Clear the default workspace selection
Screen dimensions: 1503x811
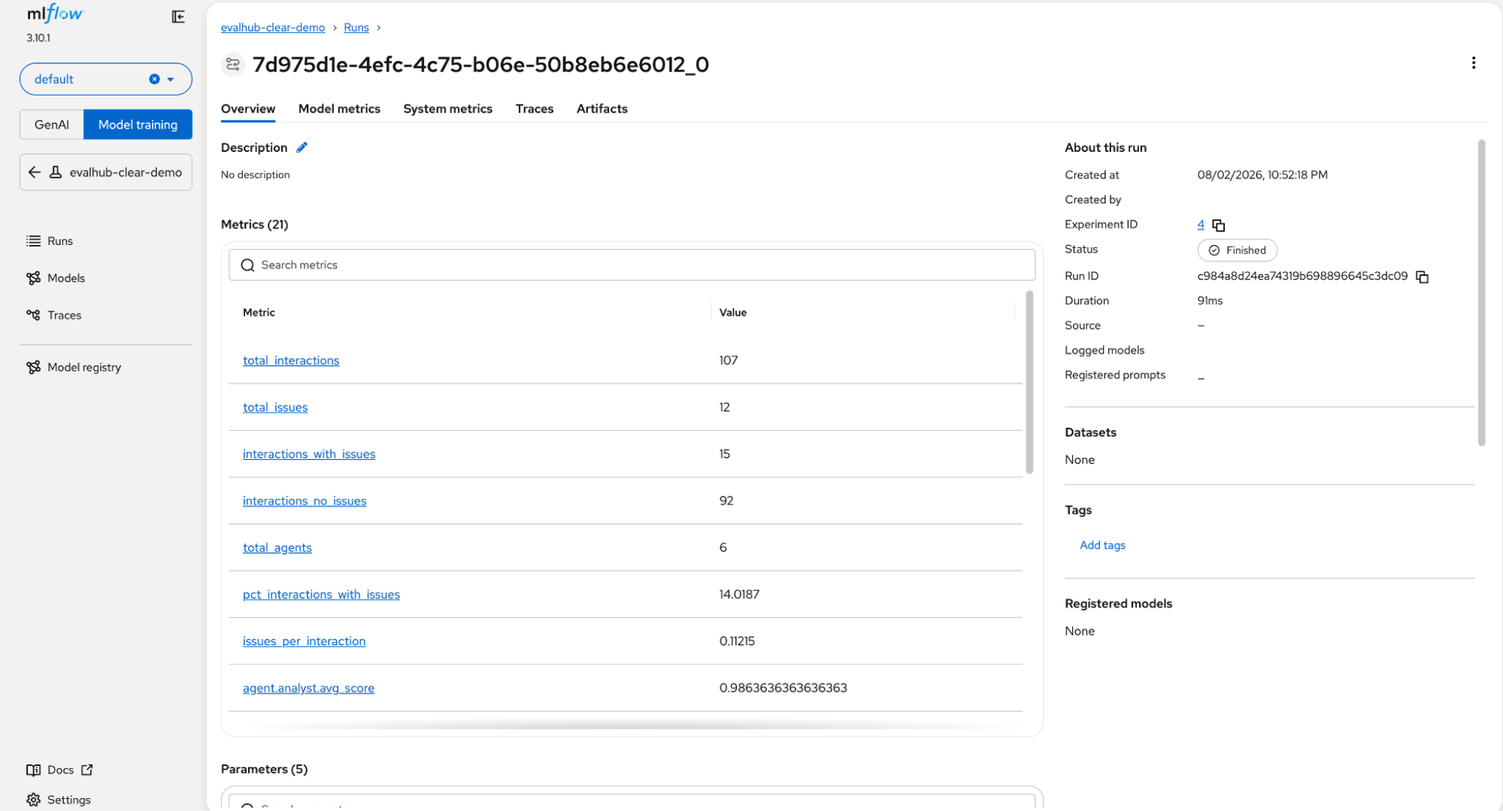(x=154, y=79)
